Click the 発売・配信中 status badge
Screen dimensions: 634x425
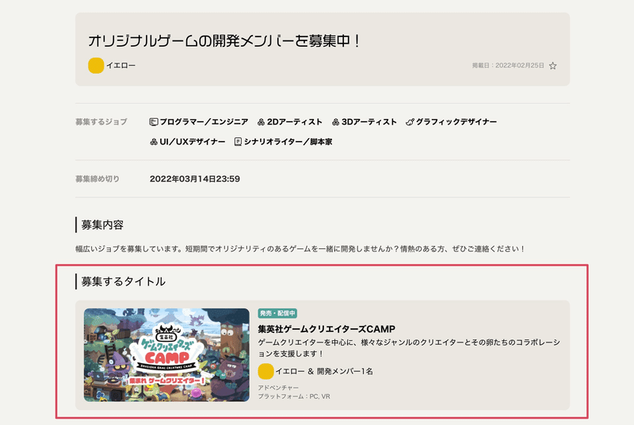coord(277,313)
